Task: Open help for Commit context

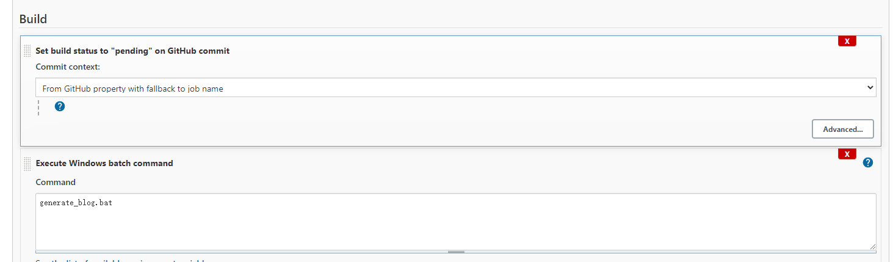Action: pyautogui.click(x=60, y=106)
